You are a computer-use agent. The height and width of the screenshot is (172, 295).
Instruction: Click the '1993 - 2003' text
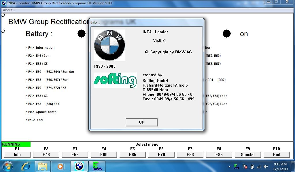105,66
